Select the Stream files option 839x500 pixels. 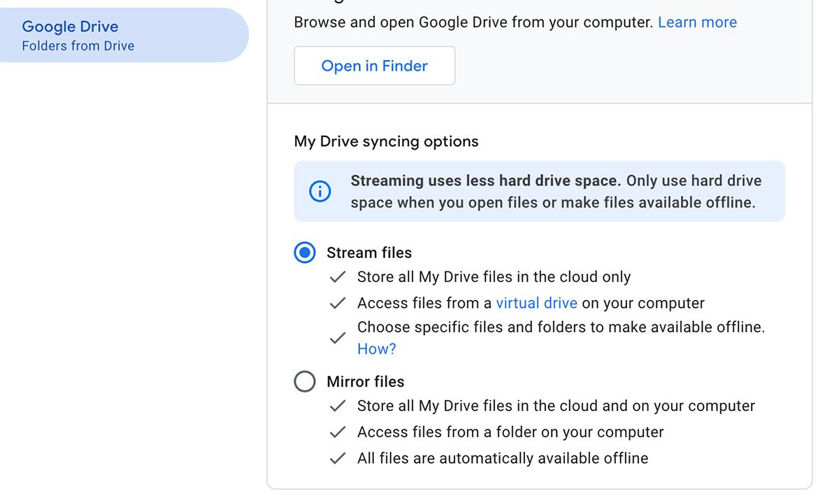[304, 252]
